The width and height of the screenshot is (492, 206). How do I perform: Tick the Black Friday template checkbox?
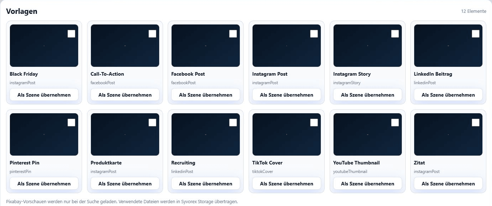[71, 34]
